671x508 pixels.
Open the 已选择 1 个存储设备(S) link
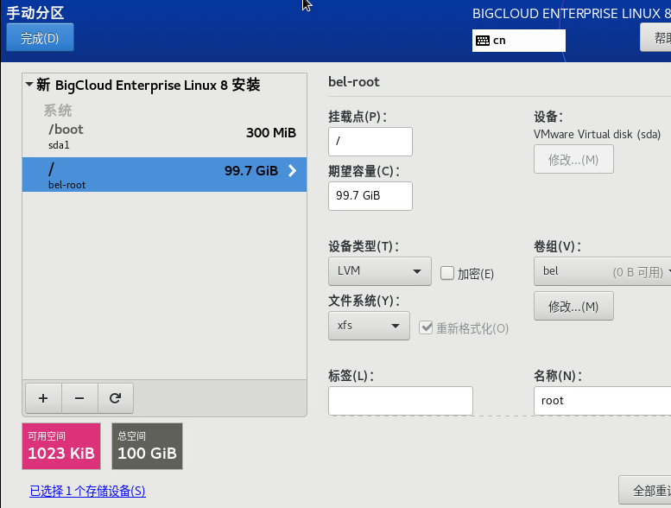pyautogui.click(x=87, y=491)
